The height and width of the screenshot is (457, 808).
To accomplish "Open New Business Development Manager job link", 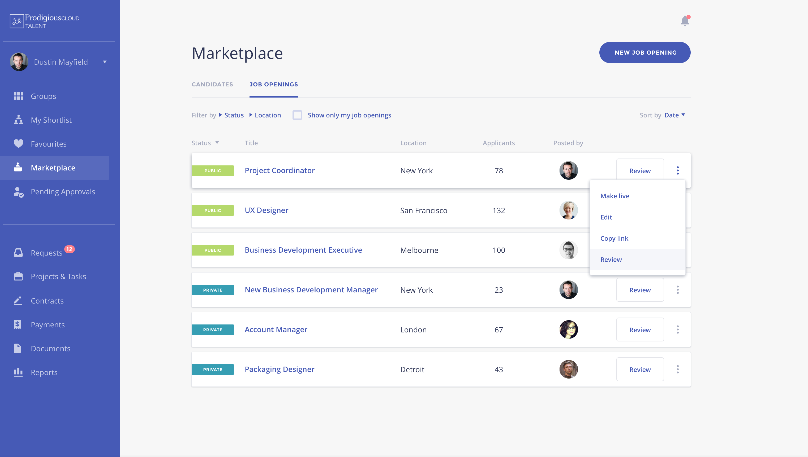I will coord(311,290).
